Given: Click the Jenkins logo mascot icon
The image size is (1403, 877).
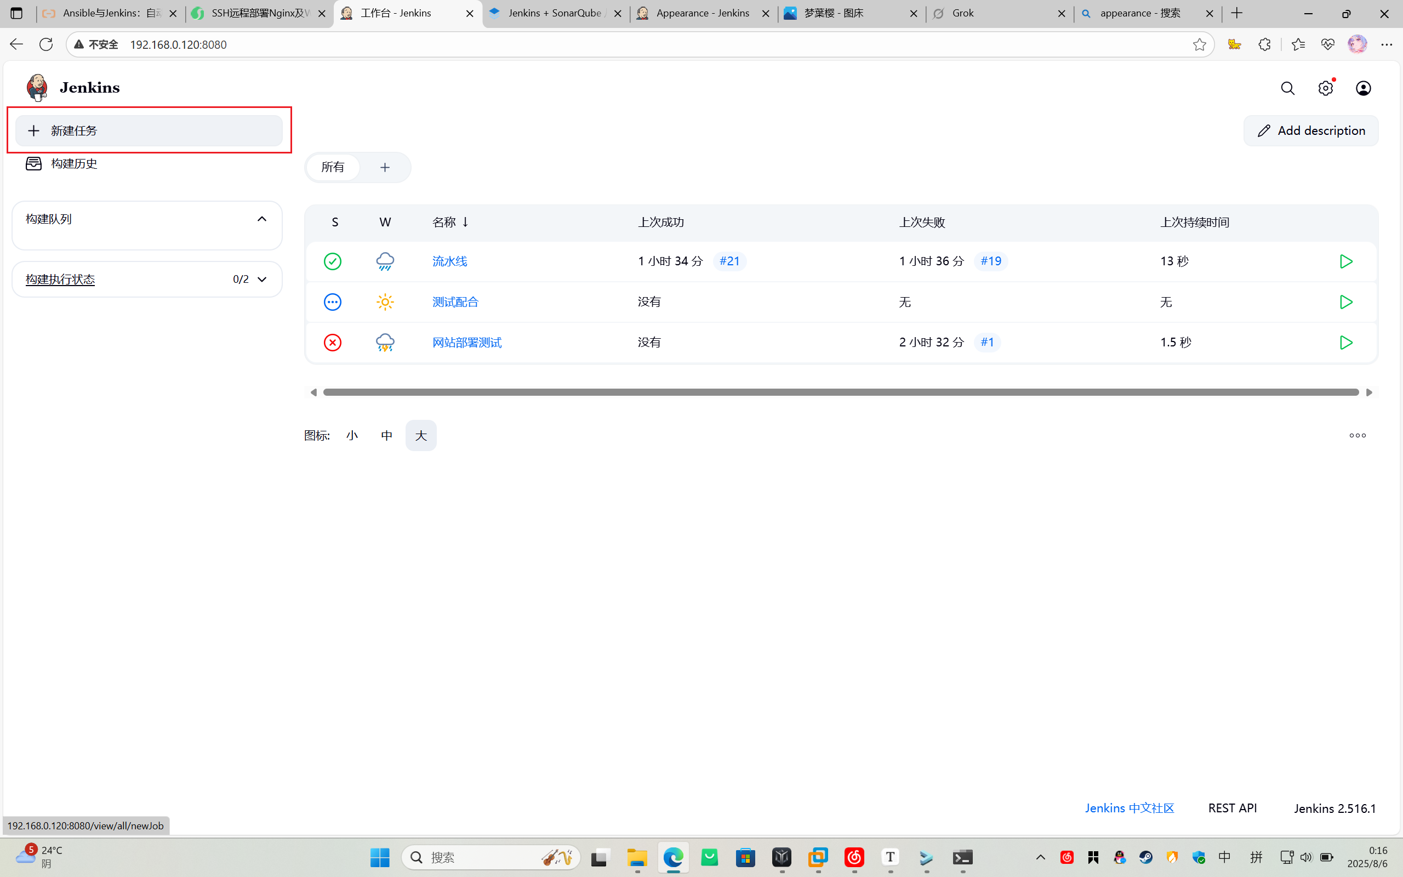Looking at the screenshot, I should [37, 88].
